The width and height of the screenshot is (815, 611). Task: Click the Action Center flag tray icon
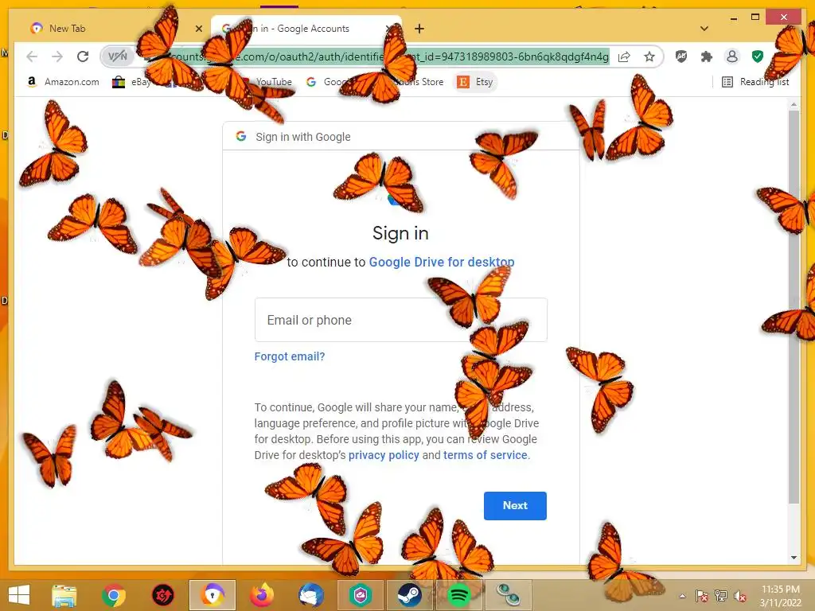pos(701,596)
